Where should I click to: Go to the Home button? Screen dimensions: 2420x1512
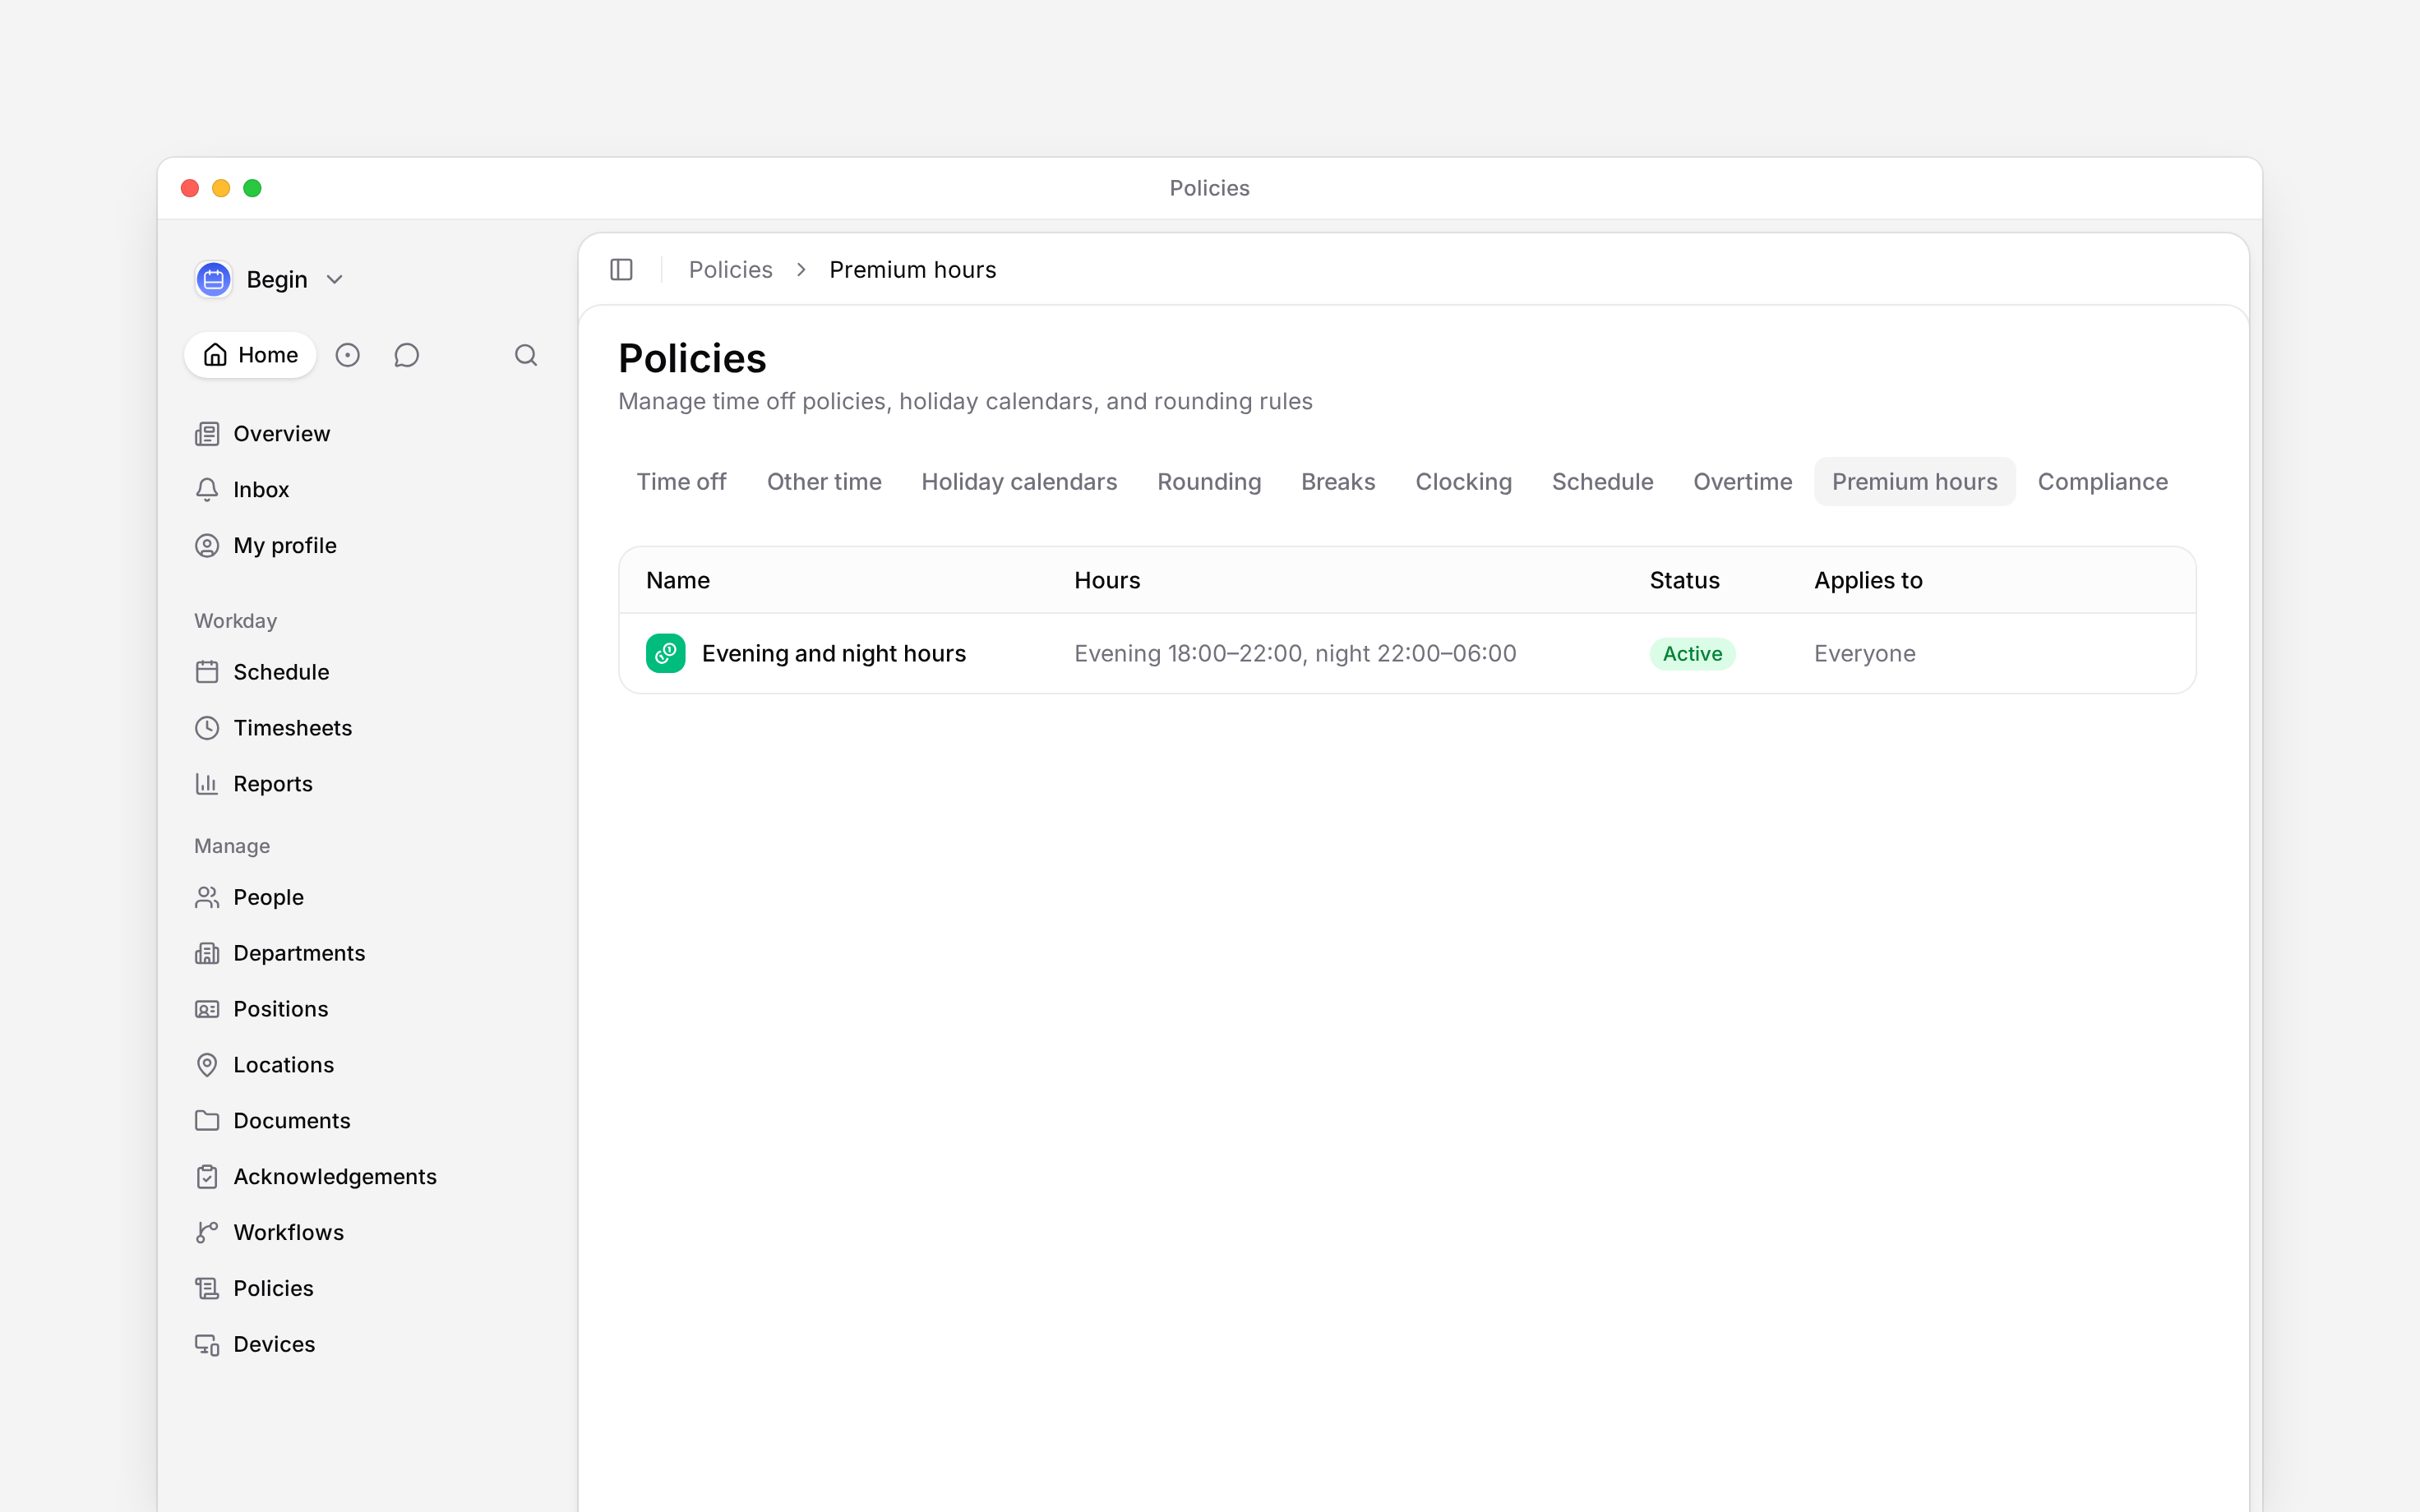250,355
